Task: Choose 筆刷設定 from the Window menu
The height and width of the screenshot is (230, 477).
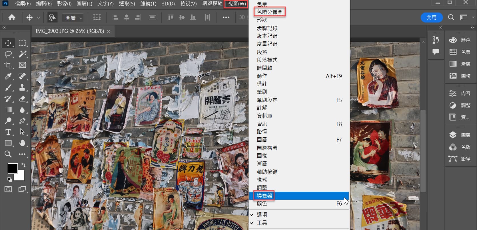Action: click(299, 100)
